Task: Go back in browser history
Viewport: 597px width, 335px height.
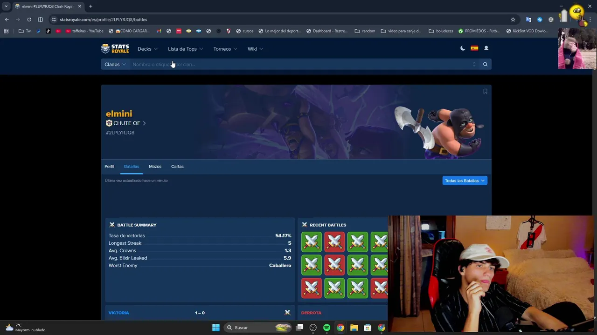Action: tap(7, 20)
